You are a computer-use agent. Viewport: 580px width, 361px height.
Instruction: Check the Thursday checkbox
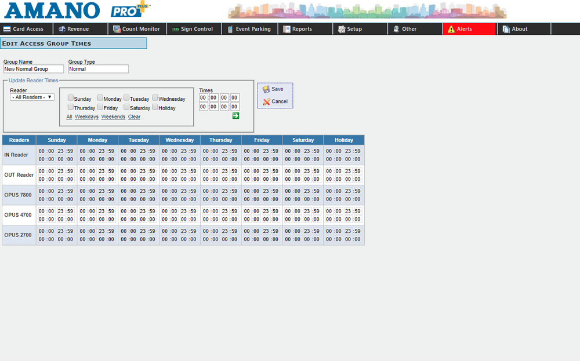pyautogui.click(x=70, y=107)
